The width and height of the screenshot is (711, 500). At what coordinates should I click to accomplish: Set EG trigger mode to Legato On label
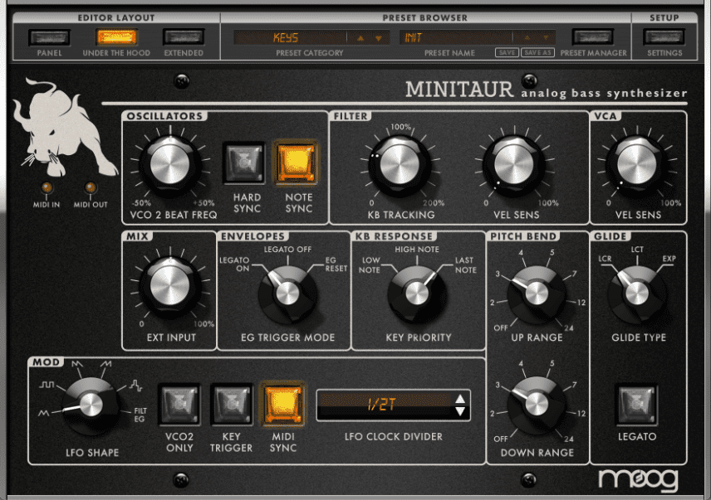235,265
